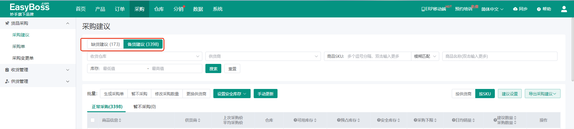Click the help question mark icon
This screenshot has width=574, height=129.
click(x=539, y=9)
